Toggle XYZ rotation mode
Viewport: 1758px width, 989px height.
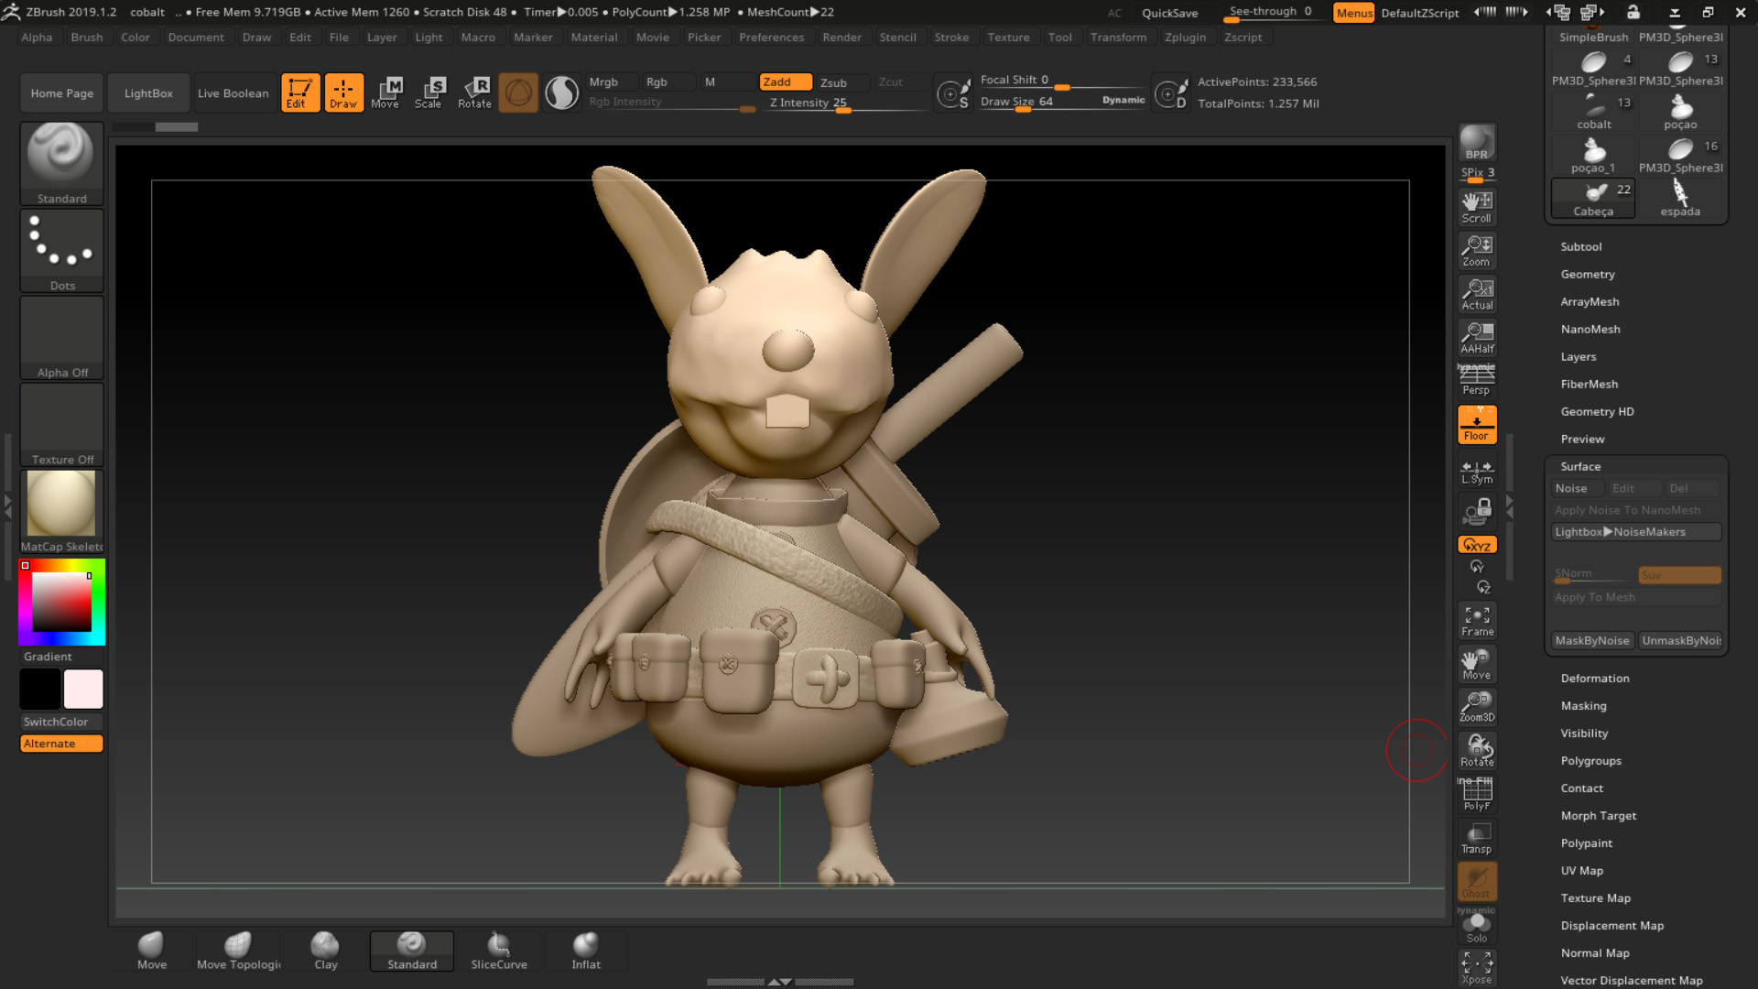click(1477, 545)
